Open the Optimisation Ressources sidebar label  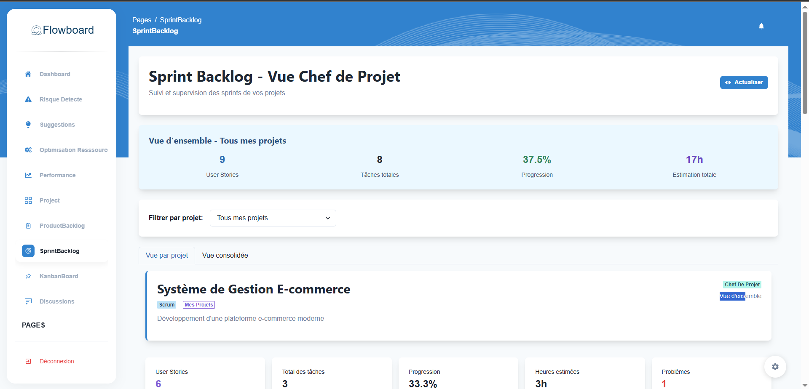(74, 150)
